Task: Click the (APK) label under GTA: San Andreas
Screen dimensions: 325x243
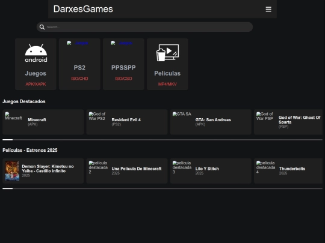Action: coord(200,124)
